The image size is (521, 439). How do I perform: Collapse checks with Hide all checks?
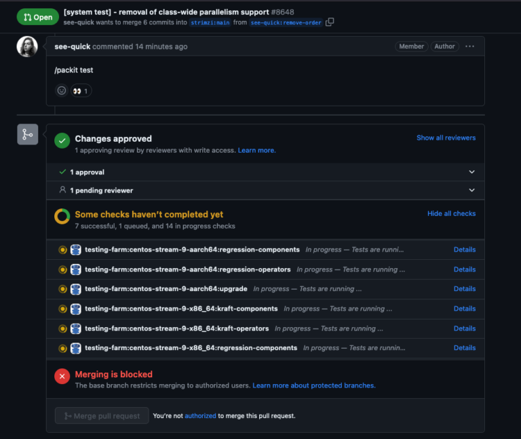point(451,214)
